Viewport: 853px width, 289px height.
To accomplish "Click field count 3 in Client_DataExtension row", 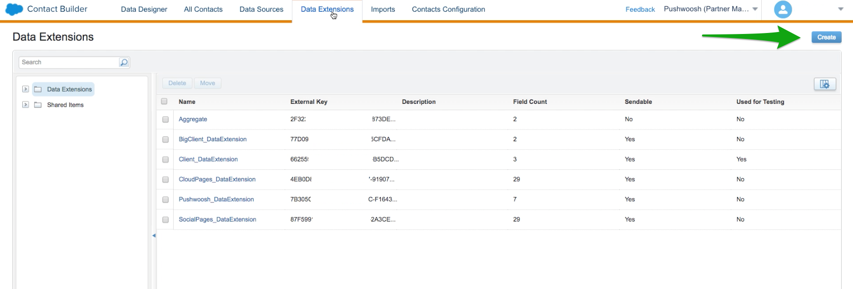I will [515, 159].
